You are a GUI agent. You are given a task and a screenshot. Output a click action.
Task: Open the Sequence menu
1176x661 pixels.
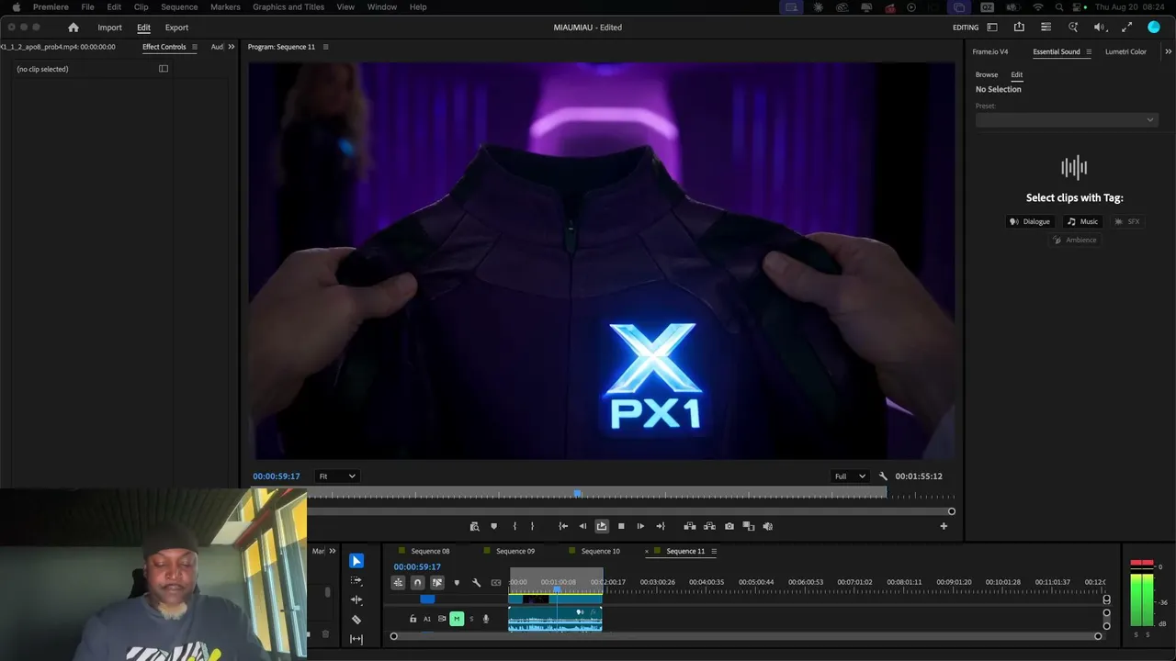179,7
